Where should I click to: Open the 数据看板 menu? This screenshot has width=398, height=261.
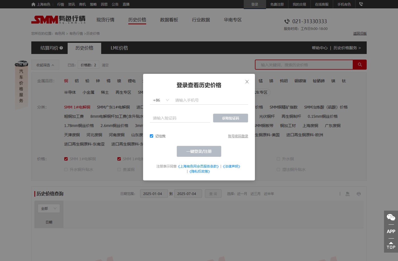tap(169, 20)
